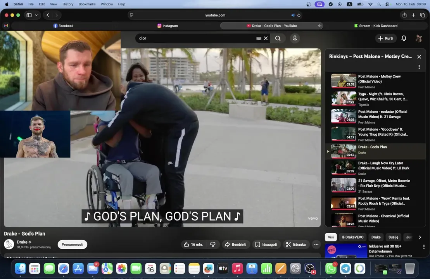This screenshot has height=279, width=430.
Task: Close the Rinkinys playlist panel
Action: [419, 57]
